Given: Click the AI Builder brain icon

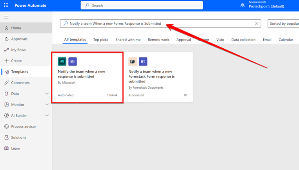Looking at the screenshot, I should (7, 115).
